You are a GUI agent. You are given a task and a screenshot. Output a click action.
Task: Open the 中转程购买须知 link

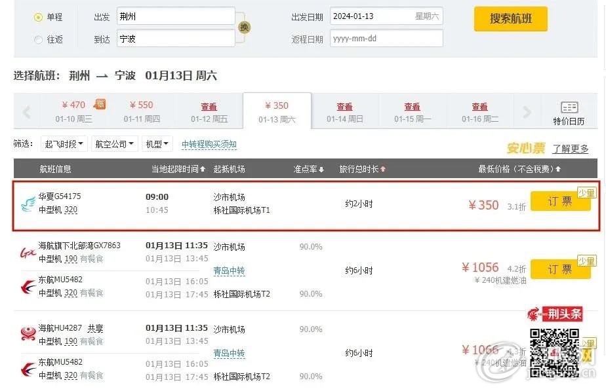tap(209, 144)
